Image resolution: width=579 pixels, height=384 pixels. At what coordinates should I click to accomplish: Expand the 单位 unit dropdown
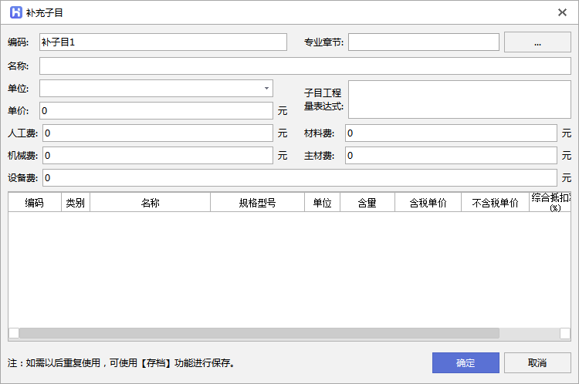266,88
